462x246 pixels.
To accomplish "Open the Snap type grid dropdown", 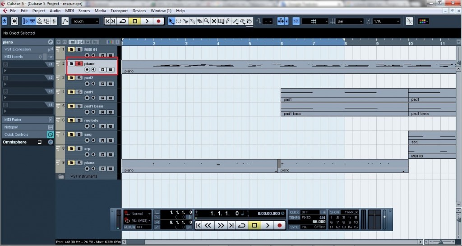I will coord(315,21).
